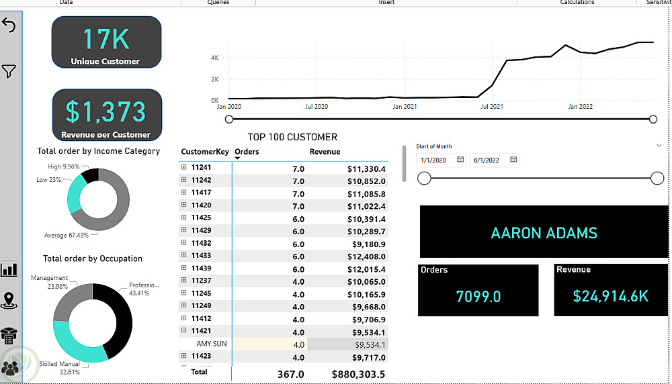Click Total order by Income Category title
672x384 pixels.
99,150
